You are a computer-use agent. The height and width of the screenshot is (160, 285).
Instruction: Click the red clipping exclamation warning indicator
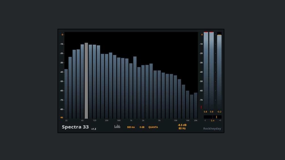pyautogui.click(x=201, y=107)
